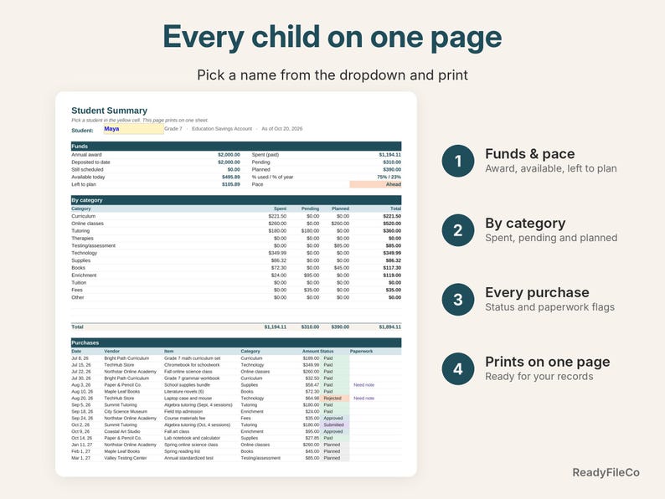Image resolution: width=665 pixels, height=499 pixels.
Task: Select the Vendor column header in Purchases
Action: point(112,352)
